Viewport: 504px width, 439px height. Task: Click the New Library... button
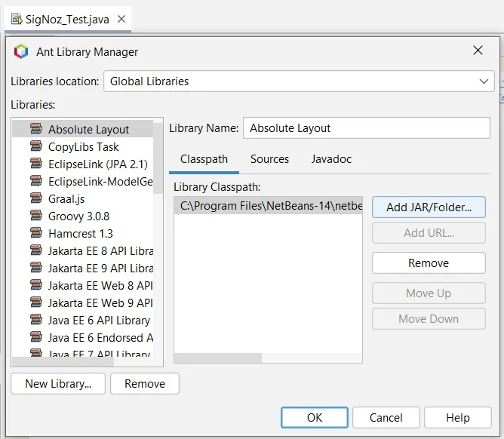click(x=58, y=383)
